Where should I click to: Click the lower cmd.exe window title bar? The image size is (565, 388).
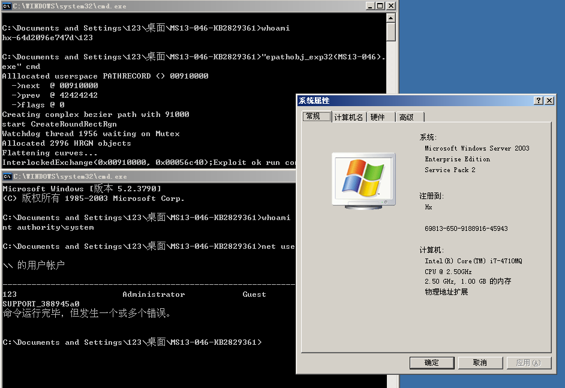click(x=150, y=176)
